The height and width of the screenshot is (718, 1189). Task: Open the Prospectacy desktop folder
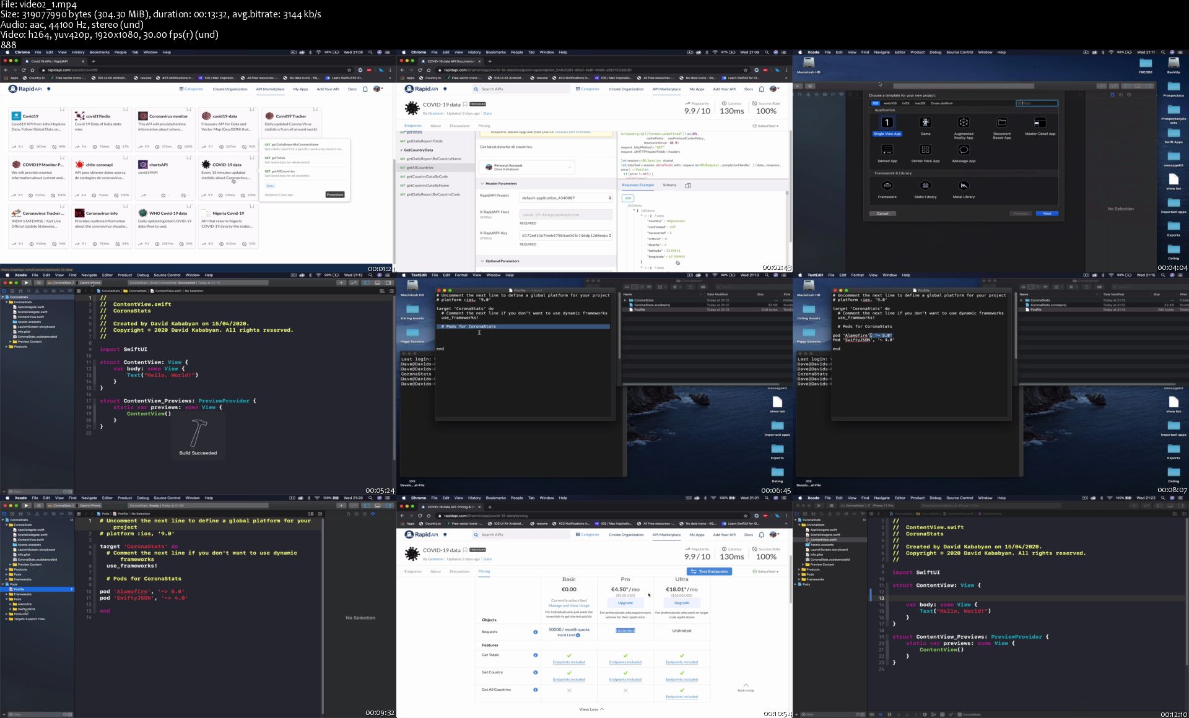tap(1174, 89)
